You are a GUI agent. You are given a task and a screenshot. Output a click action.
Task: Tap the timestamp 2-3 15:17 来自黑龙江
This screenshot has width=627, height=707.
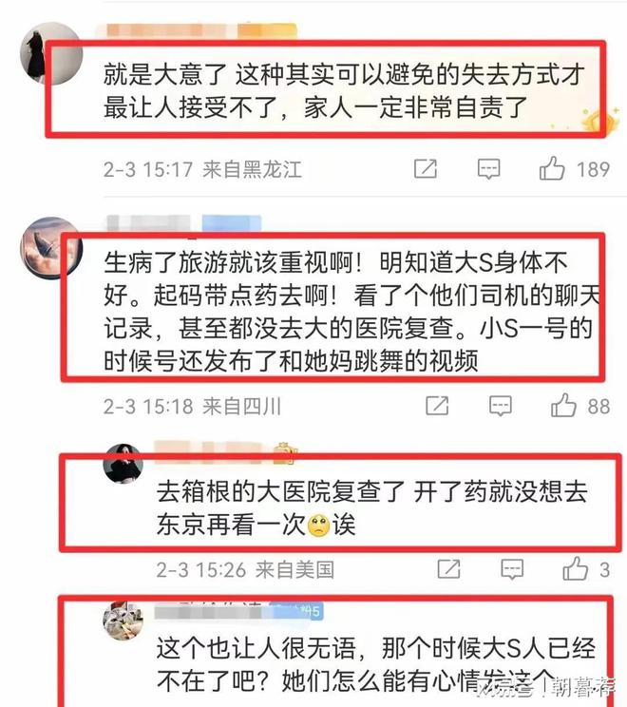point(202,169)
